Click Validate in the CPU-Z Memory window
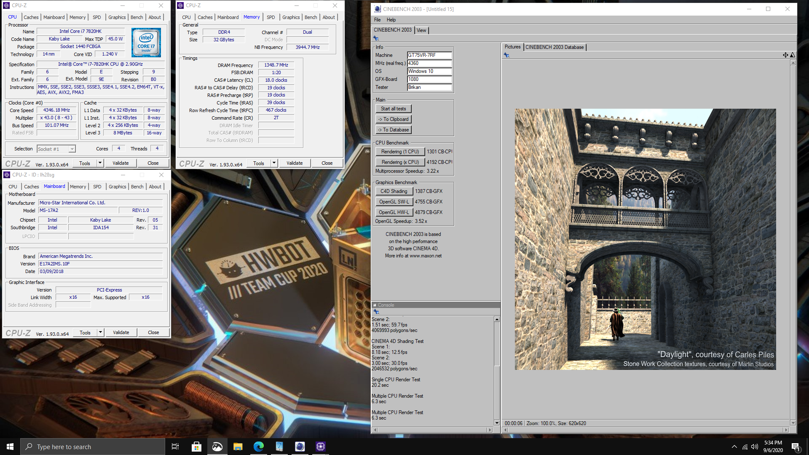 (295, 163)
